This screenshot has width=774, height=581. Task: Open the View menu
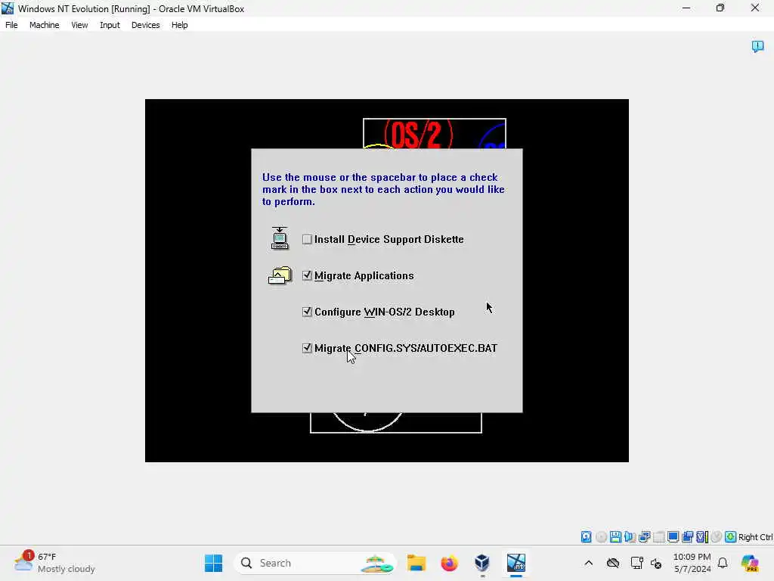(79, 25)
